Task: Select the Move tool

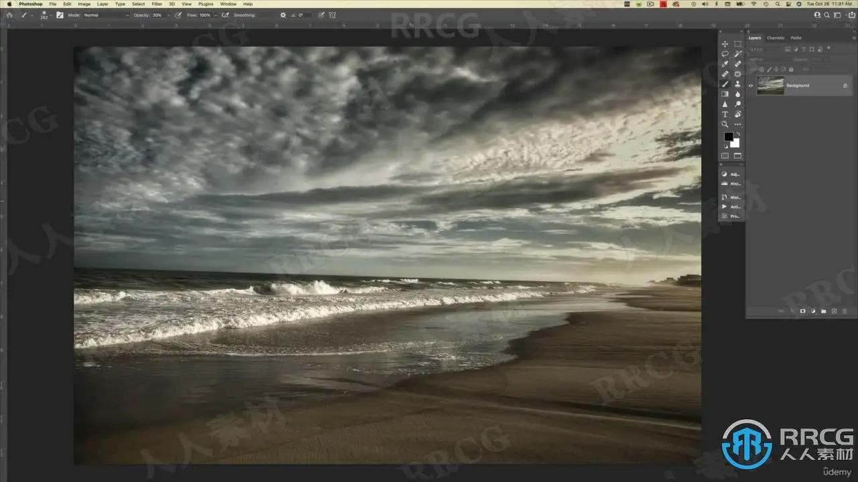Action: (725, 44)
